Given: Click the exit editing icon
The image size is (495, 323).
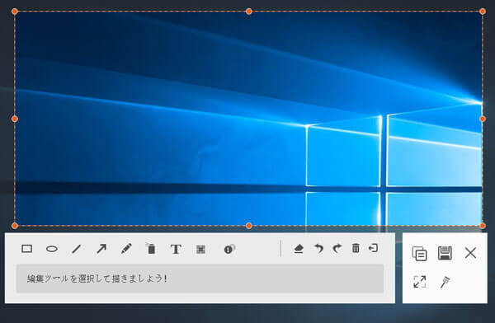Looking at the screenshot, I should coord(373,248).
